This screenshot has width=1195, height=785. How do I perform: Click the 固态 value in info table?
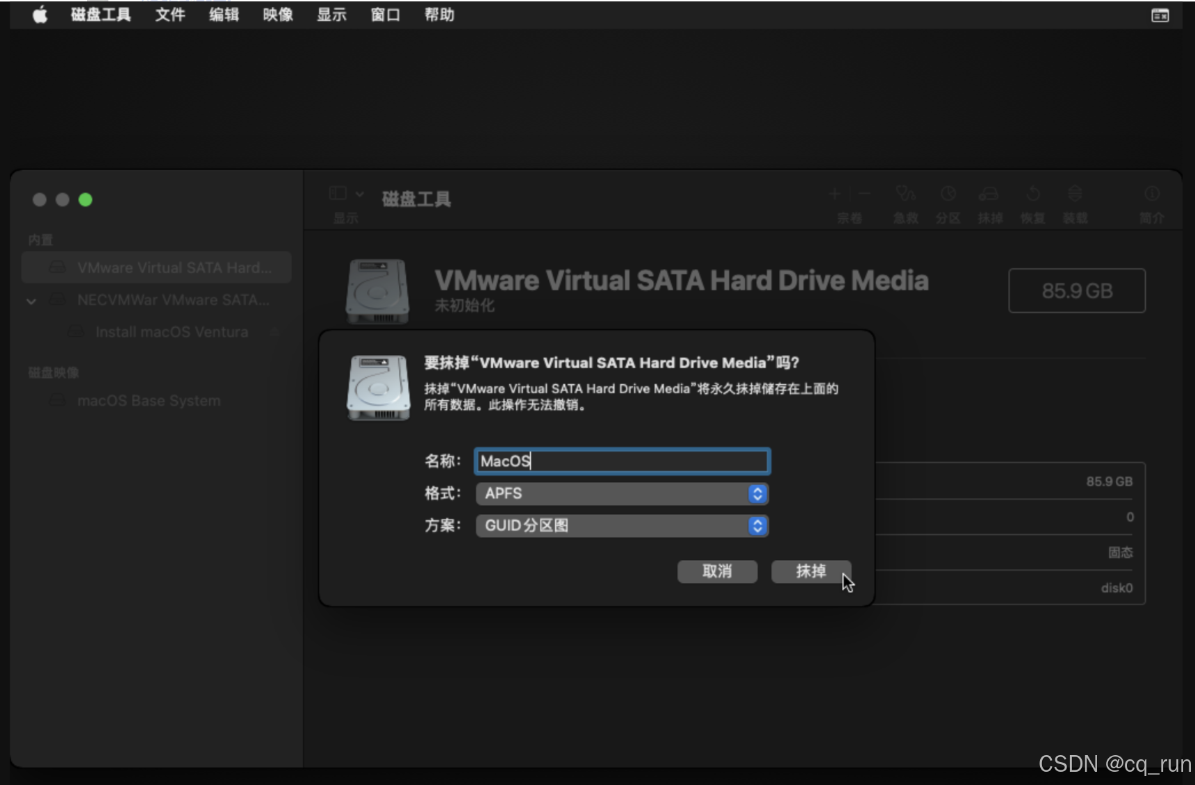pos(1120,553)
